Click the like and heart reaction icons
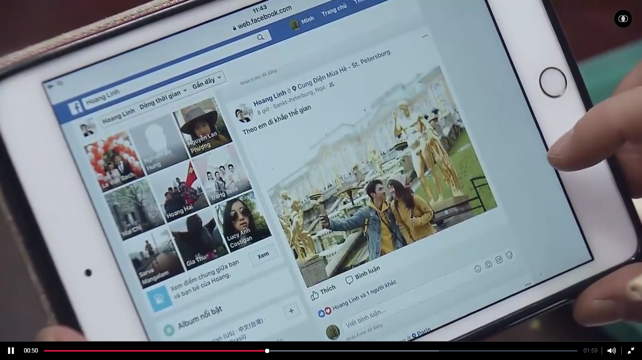 (x=325, y=312)
